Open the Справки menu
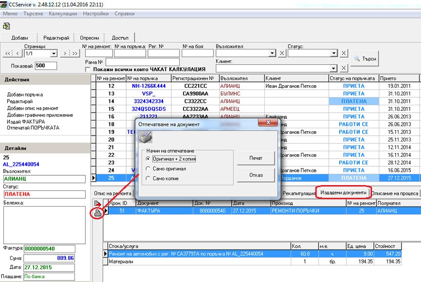 (124, 14)
